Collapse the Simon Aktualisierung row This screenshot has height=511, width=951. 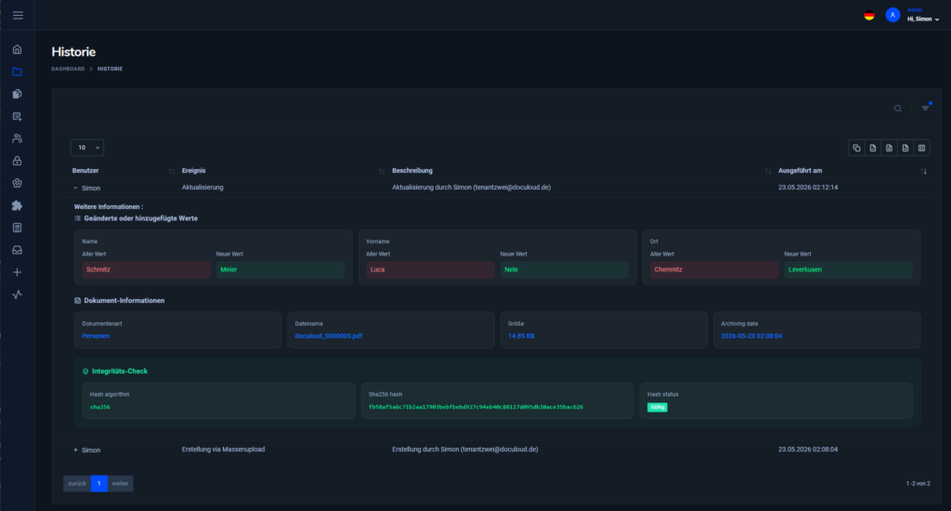pos(76,188)
